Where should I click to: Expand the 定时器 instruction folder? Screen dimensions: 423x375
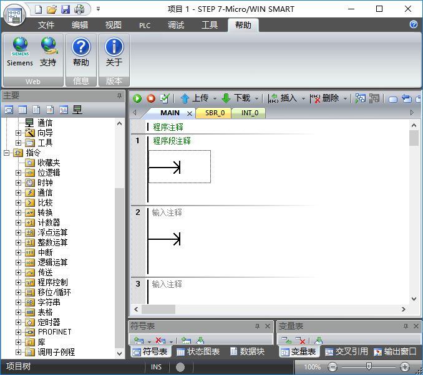click(18, 322)
